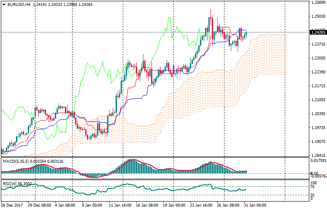The width and height of the screenshot is (327, 210).
Task: Click the EURUSD,H4 symbol label
Action: tap(18, 4)
